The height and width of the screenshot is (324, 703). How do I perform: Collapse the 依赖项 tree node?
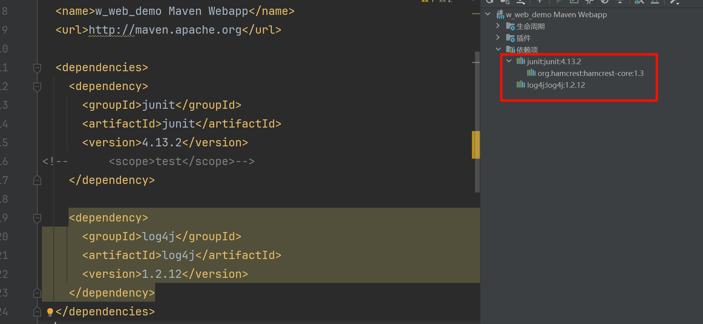coord(498,49)
